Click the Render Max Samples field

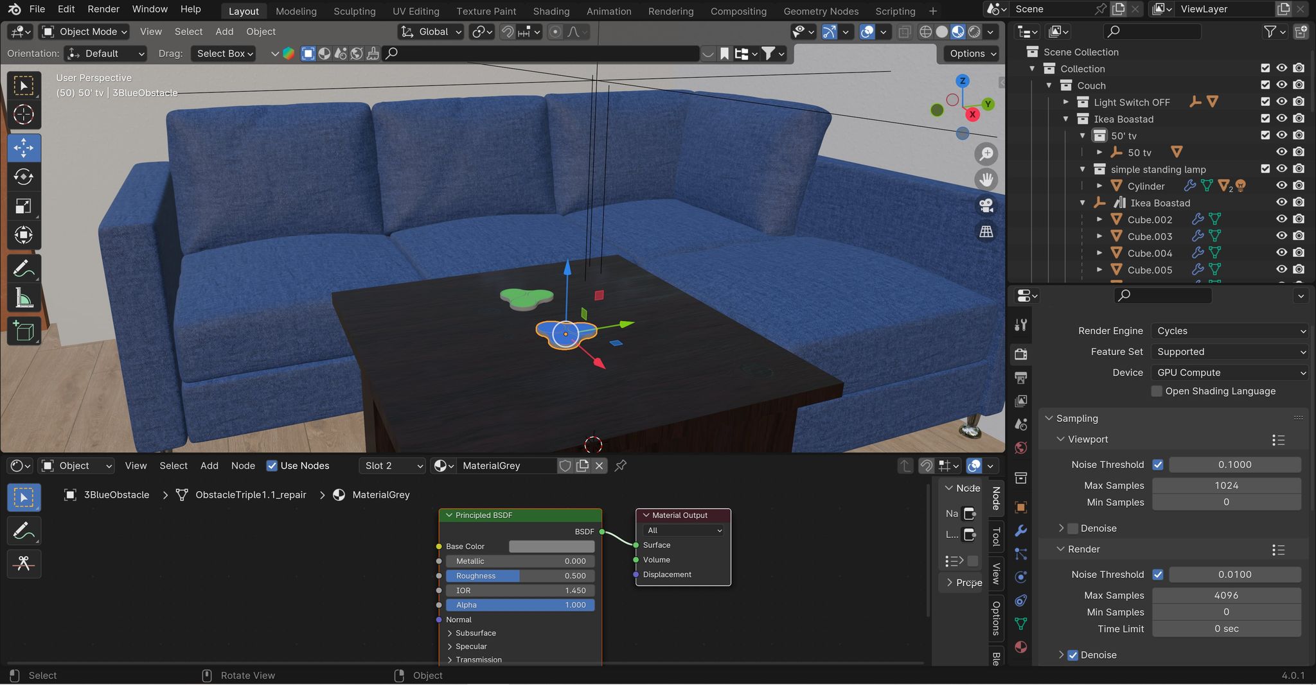pos(1226,595)
